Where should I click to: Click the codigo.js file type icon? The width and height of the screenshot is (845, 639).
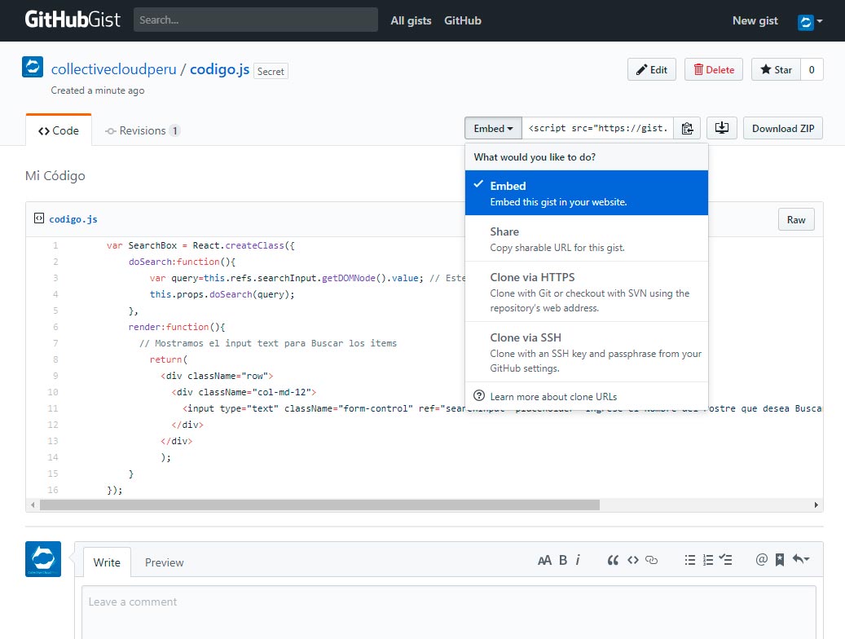39,218
